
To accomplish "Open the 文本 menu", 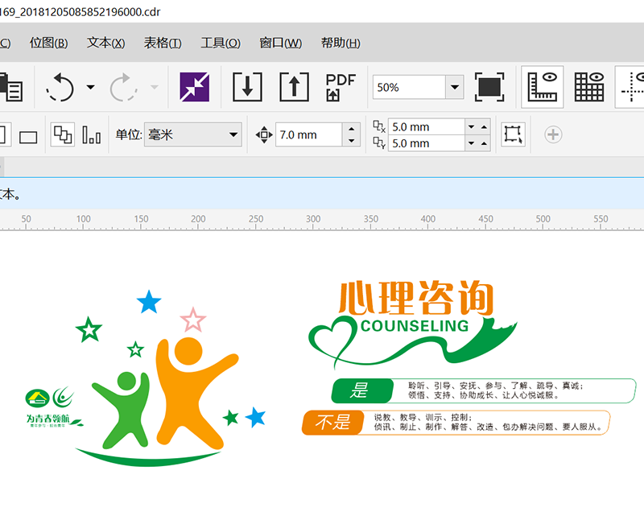I will click(105, 43).
